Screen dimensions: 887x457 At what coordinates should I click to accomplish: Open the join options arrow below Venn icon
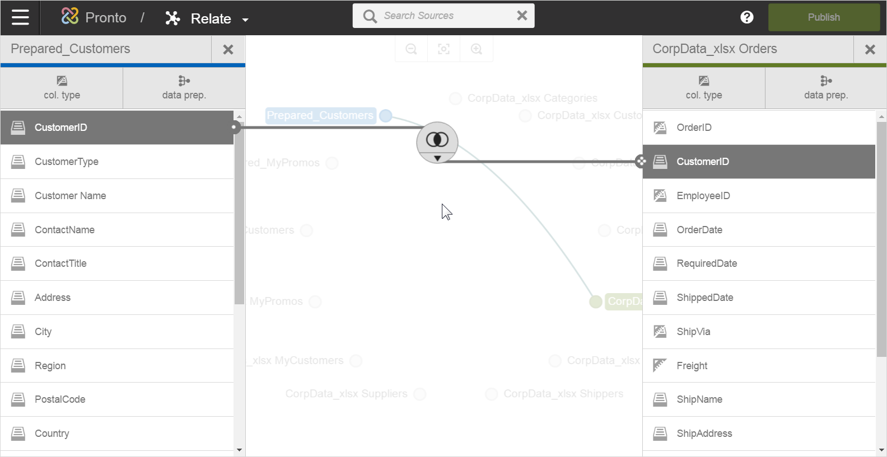[437, 158]
